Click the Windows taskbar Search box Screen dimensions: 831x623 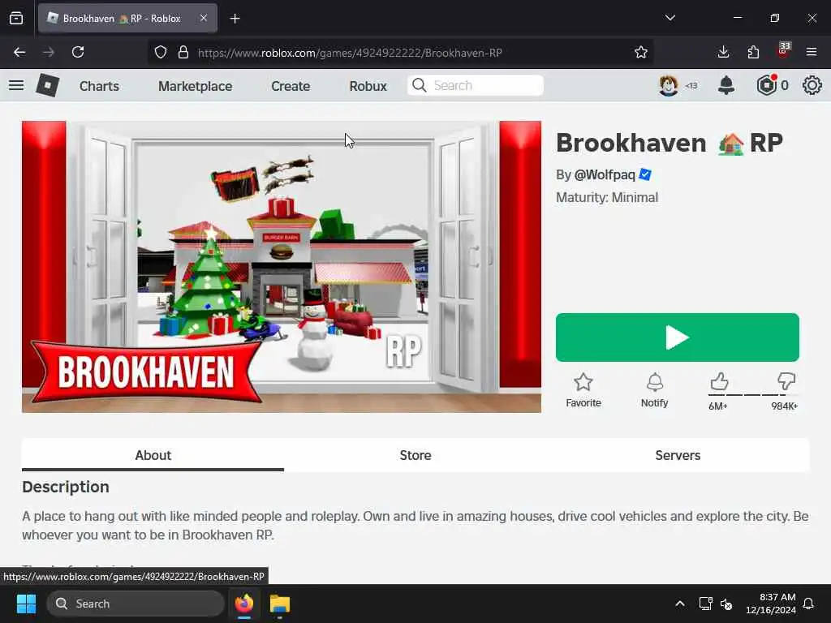point(136,604)
